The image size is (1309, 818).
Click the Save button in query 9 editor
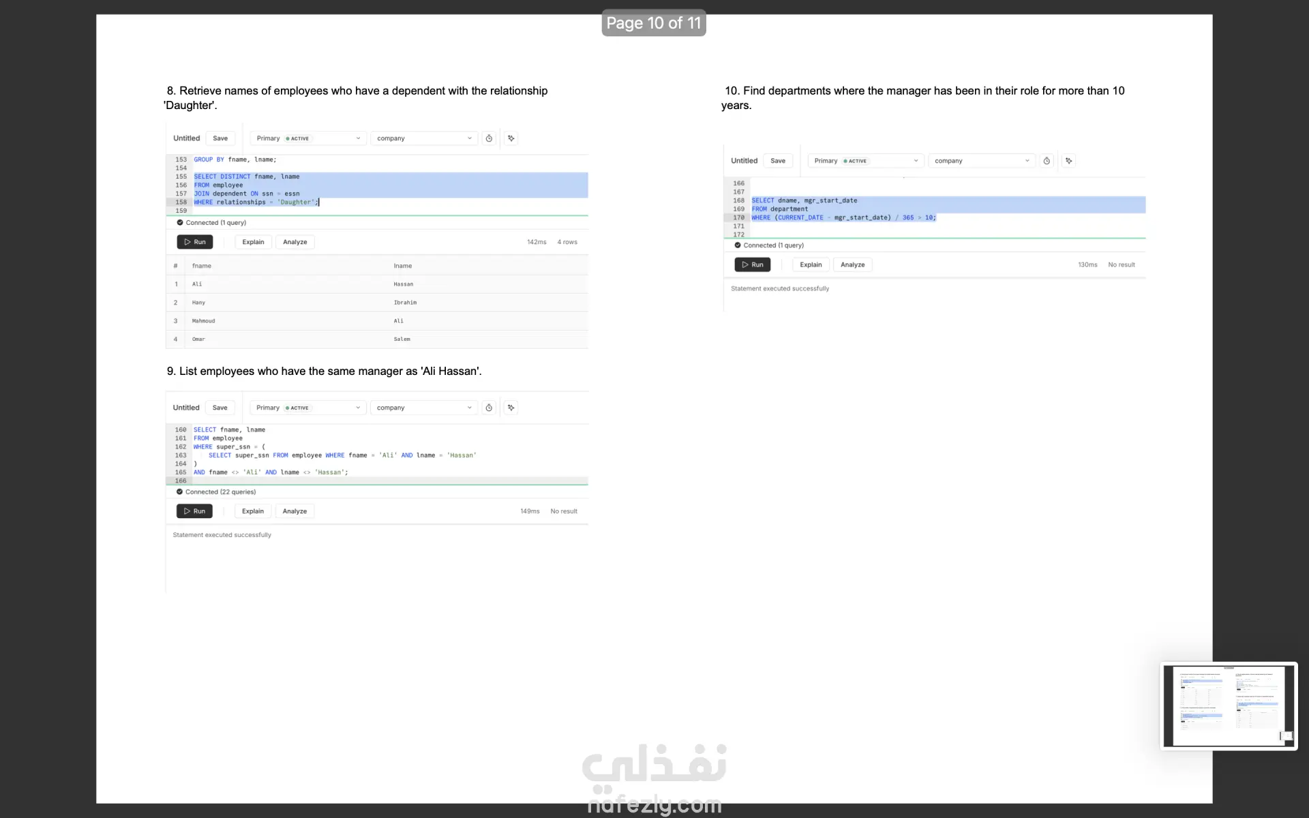coord(220,408)
